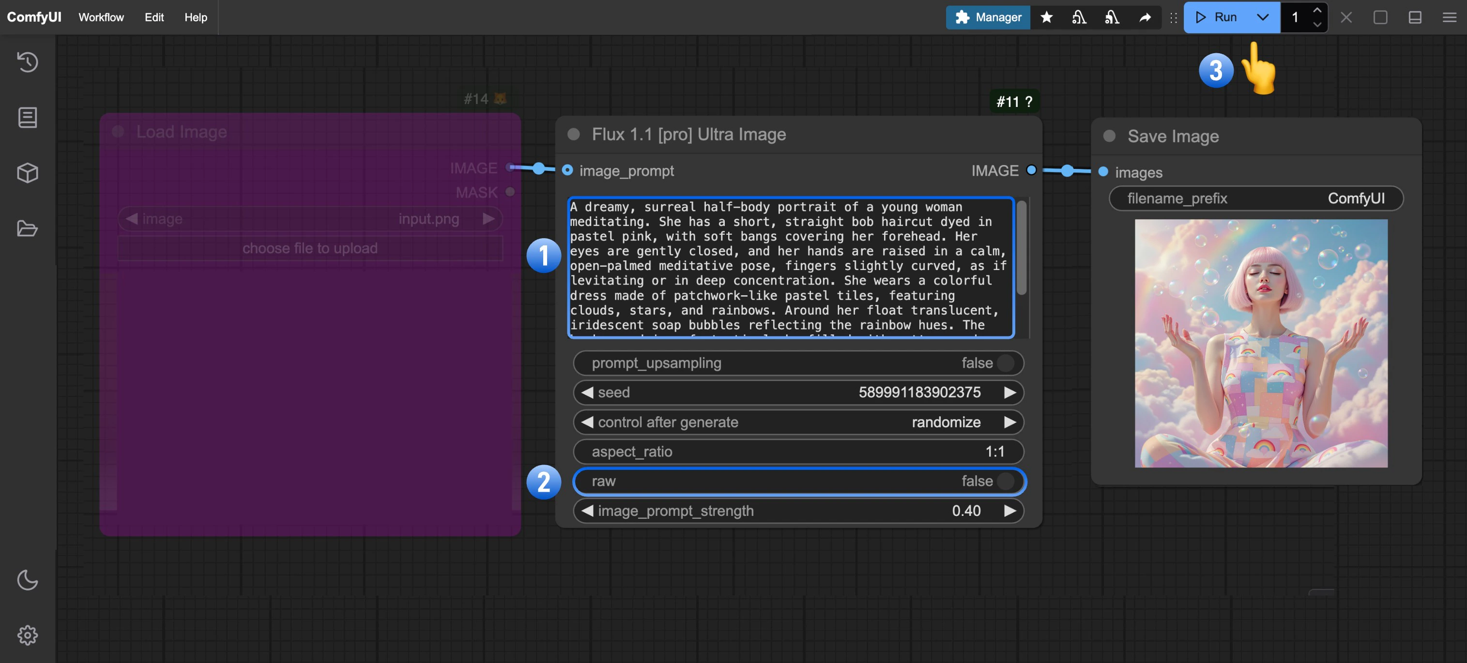Open the aspect_ratio selector
This screenshot has height=663, width=1467.
[797, 452]
